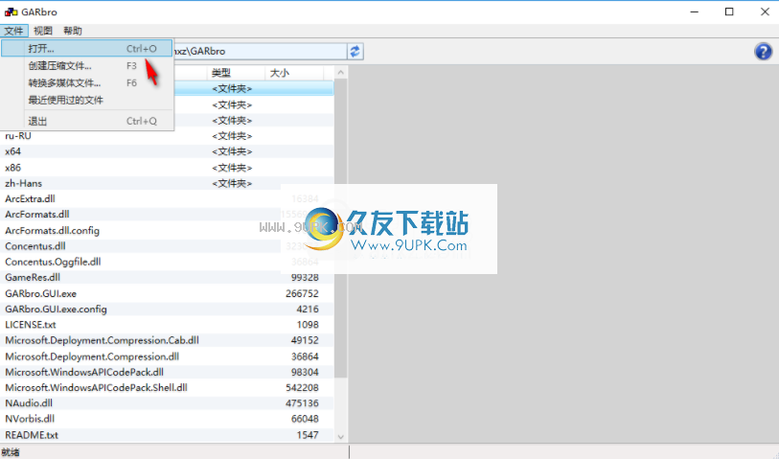Choose 转换多媒体文件... menu entry
779x459 pixels.
[x=87, y=83]
